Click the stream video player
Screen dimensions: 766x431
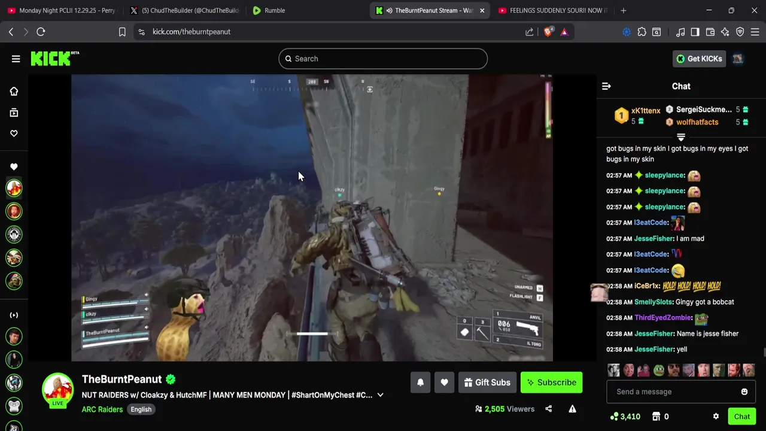pyautogui.click(x=312, y=218)
